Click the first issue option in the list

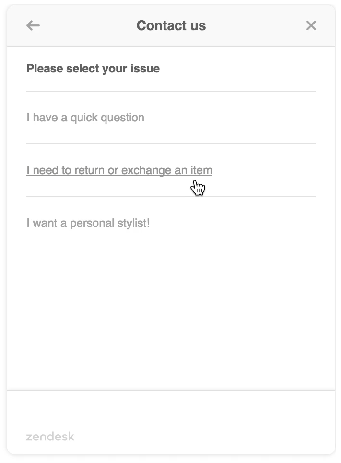[85, 117]
